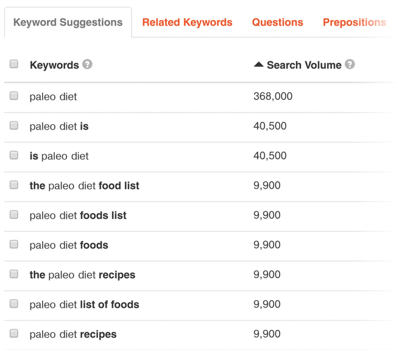The height and width of the screenshot is (350, 396).
Task: Click the help icon beside Search Volume
Action: tap(350, 64)
